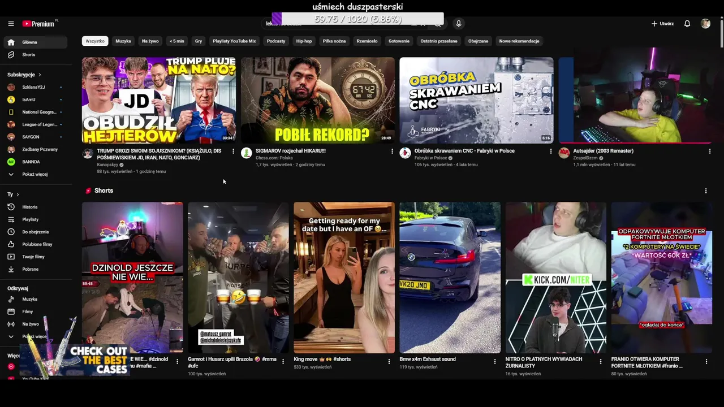Open options for NITRO short
This screenshot has height=407, width=724.
click(x=601, y=361)
